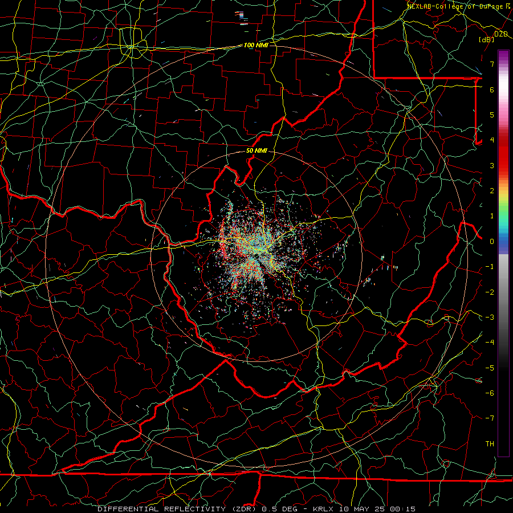
Task: Click the '-6' value on color scale
Action: 490,393
